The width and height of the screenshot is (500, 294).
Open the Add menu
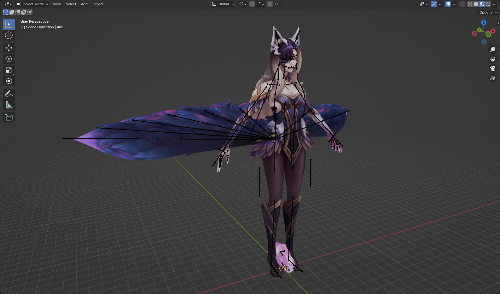tap(84, 4)
